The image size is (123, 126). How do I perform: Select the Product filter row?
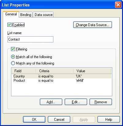point(62,81)
